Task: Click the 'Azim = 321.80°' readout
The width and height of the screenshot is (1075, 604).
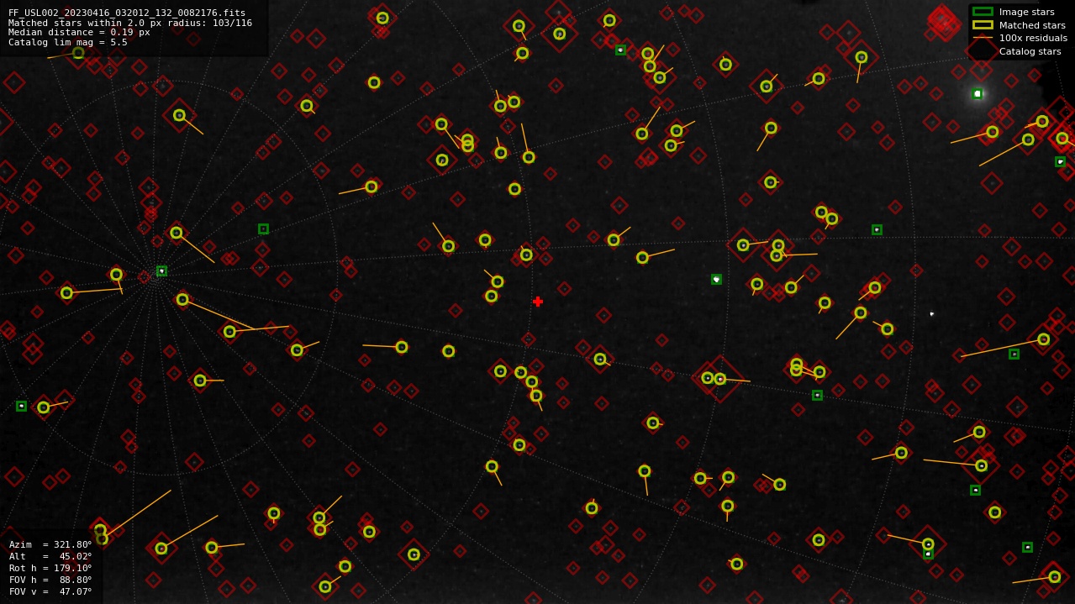Action: [x=50, y=544]
